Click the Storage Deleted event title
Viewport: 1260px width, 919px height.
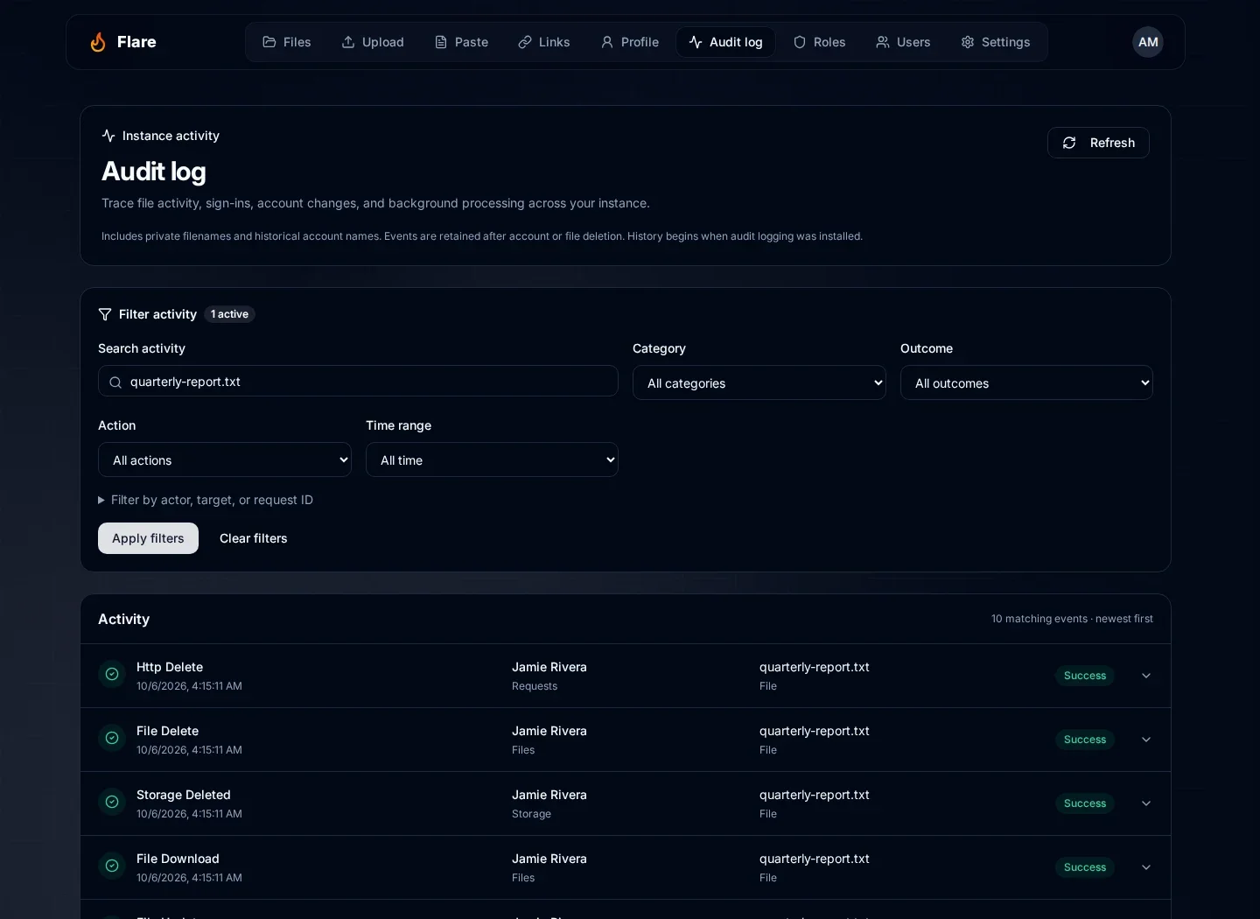184,795
